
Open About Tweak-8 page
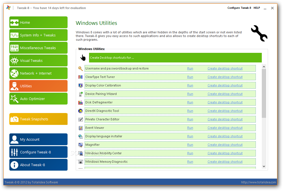(x=38, y=165)
